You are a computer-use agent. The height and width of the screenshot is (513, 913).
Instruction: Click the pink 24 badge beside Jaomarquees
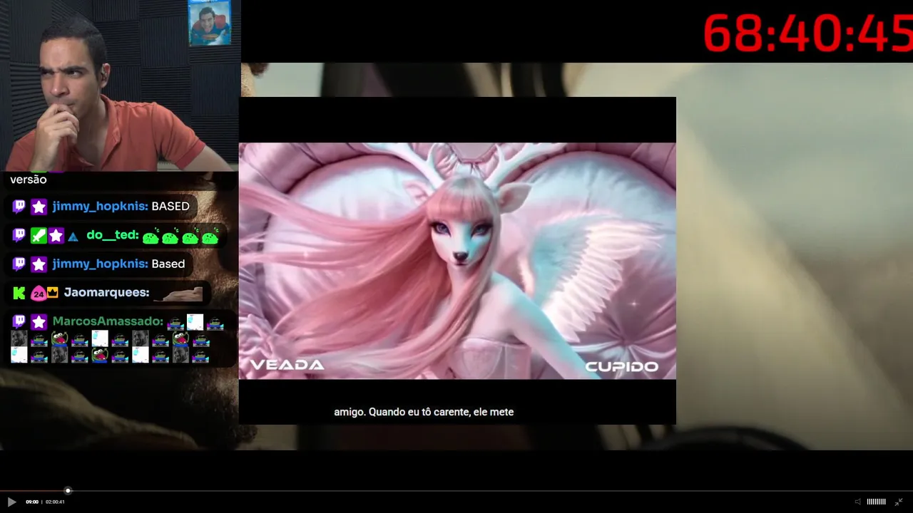coord(39,294)
